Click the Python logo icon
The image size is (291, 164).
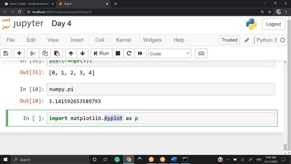(x=251, y=24)
